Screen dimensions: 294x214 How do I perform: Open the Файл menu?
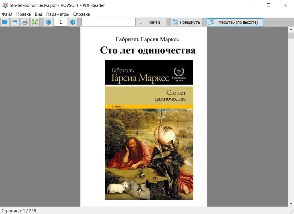(x=7, y=14)
